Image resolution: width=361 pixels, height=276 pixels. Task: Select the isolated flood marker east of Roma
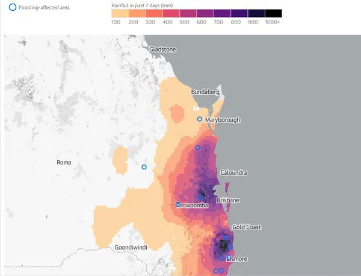point(144,167)
